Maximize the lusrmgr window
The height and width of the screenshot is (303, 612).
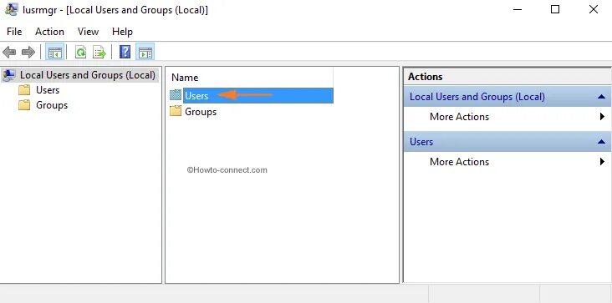[x=555, y=9]
